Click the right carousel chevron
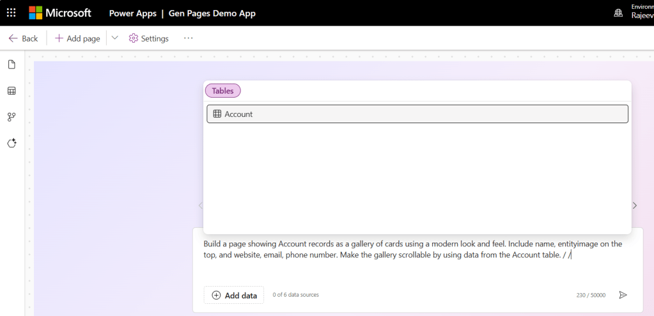654x316 pixels. pyautogui.click(x=634, y=206)
